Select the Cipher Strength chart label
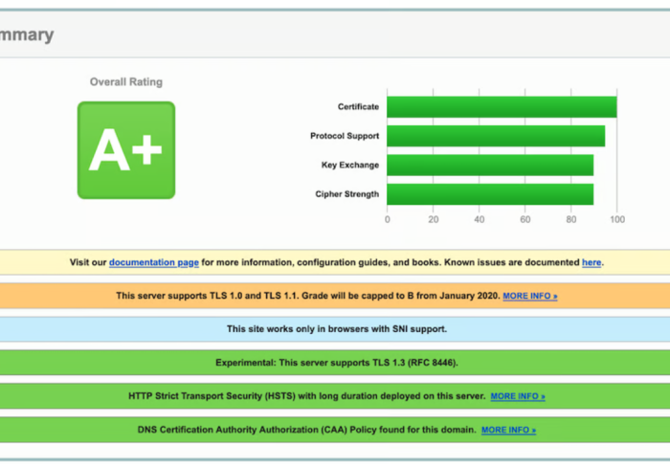670x469 pixels. [346, 194]
